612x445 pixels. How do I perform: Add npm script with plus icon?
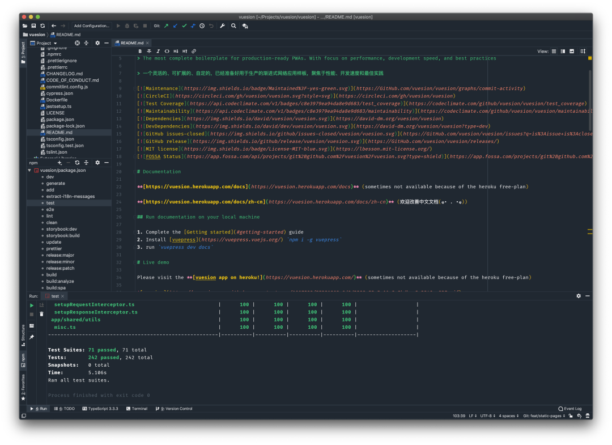pos(59,163)
